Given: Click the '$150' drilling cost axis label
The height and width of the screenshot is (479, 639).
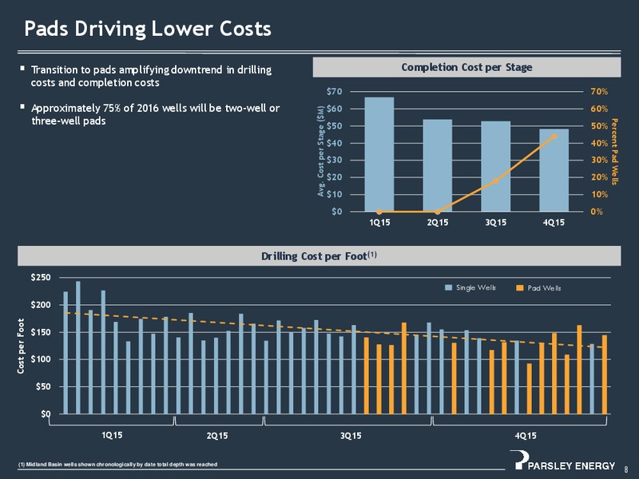Looking at the screenshot, I should [41, 332].
